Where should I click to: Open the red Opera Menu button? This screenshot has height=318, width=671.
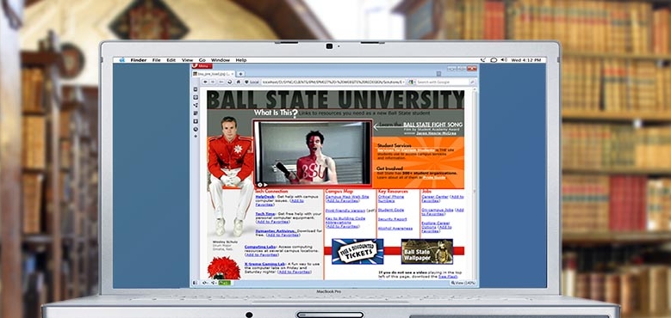[202, 65]
